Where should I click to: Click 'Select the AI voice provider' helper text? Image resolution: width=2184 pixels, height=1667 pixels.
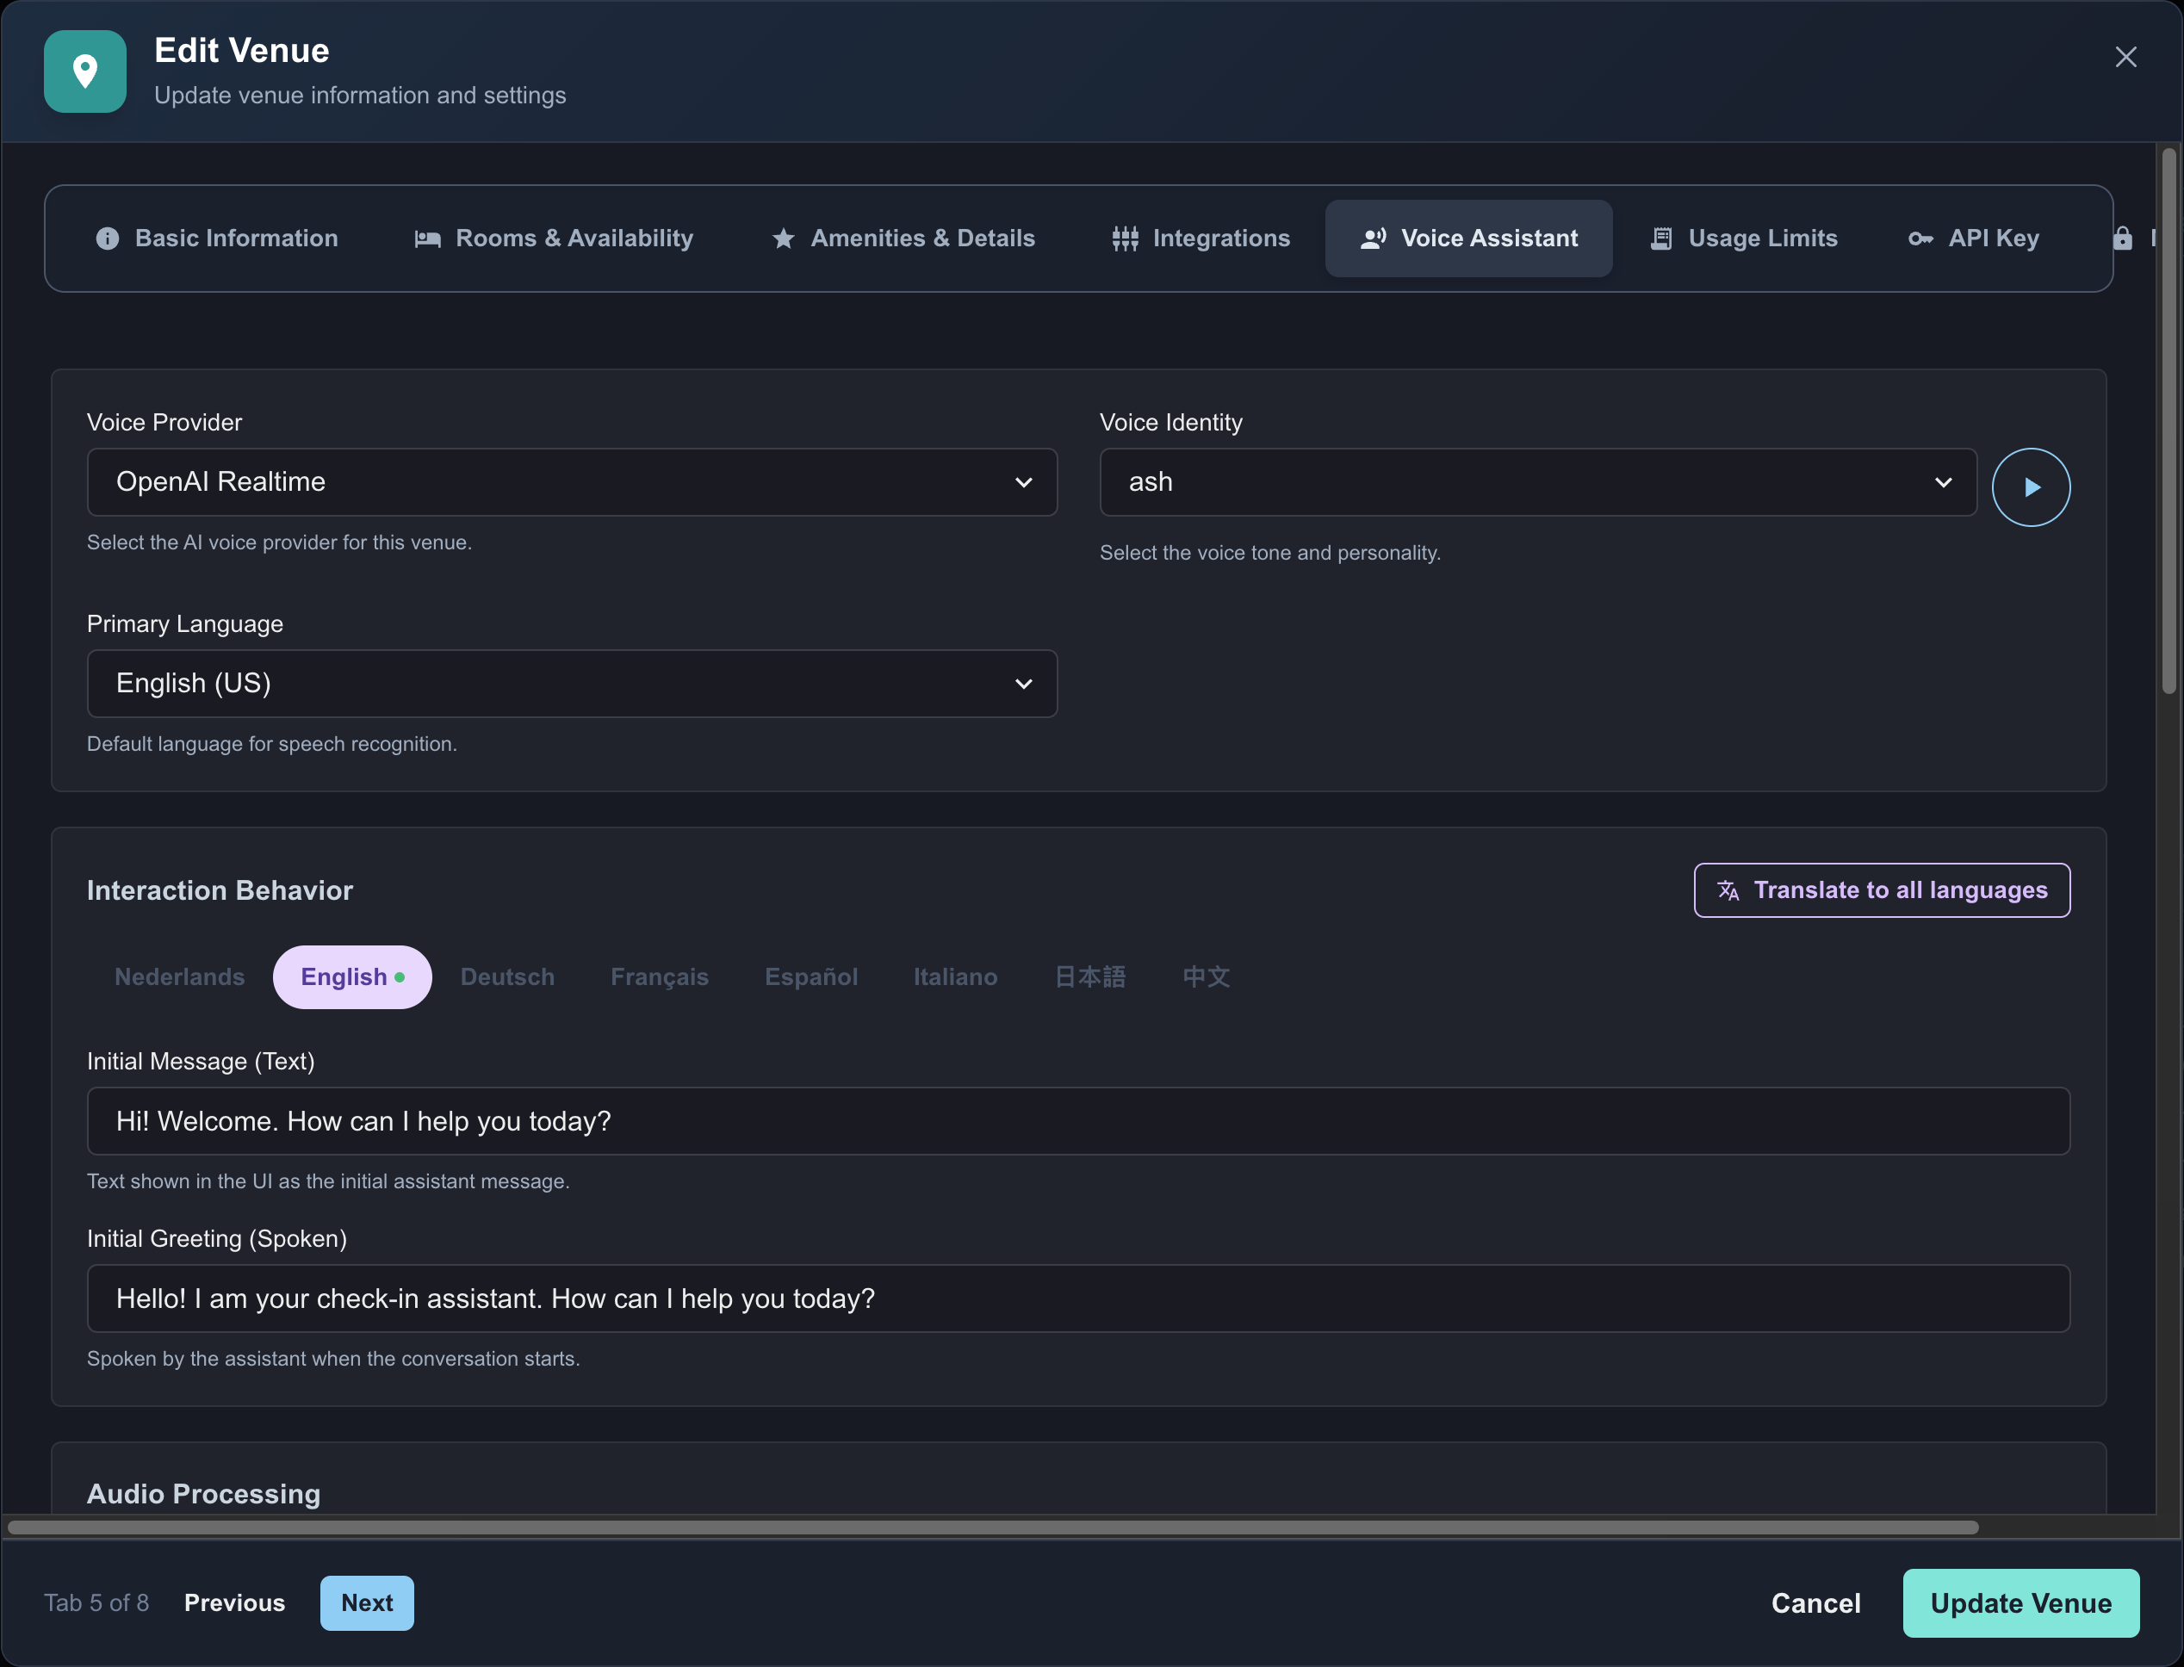279,542
